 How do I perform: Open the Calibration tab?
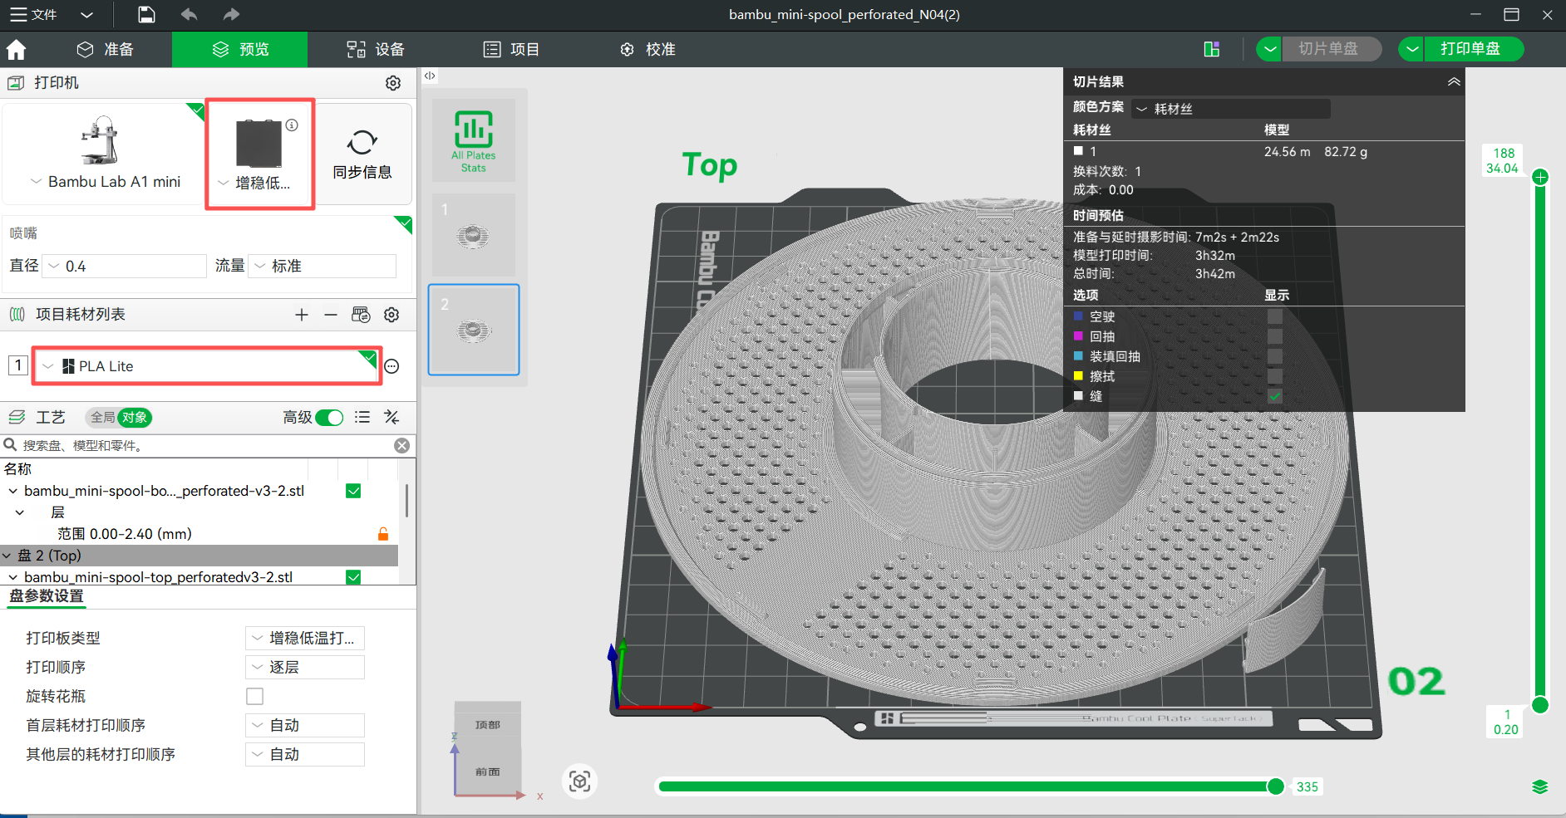point(648,50)
